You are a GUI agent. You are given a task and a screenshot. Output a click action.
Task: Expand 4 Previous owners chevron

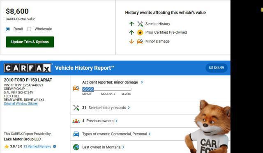117,121
